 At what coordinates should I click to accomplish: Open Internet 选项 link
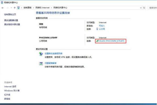tap(10, 86)
